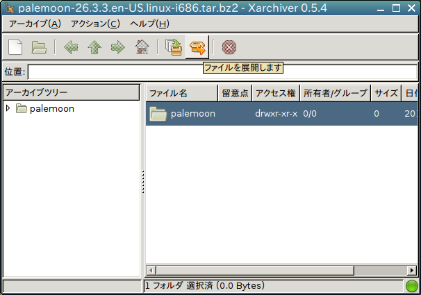Image resolution: width=421 pixels, height=295 pixels.
Task: Sort by サイズ column header
Action: point(386,93)
